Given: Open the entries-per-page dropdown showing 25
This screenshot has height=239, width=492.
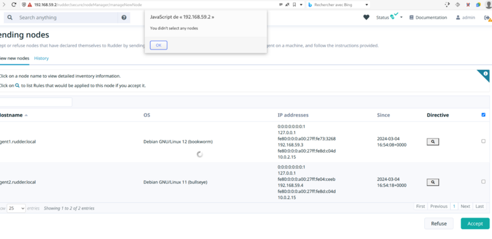Looking at the screenshot, I should click(x=16, y=208).
